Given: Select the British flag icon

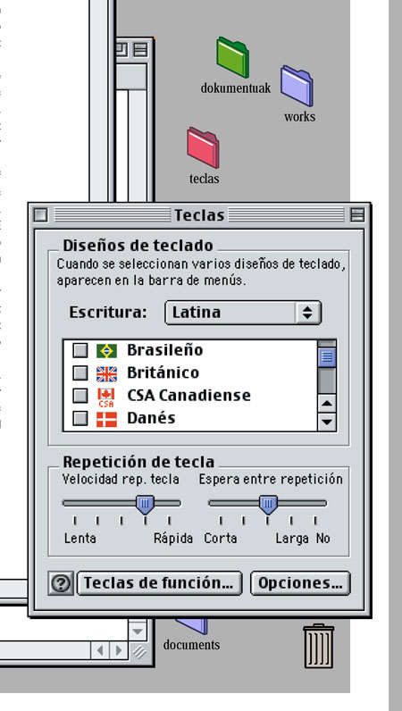Looking at the screenshot, I should (x=106, y=373).
